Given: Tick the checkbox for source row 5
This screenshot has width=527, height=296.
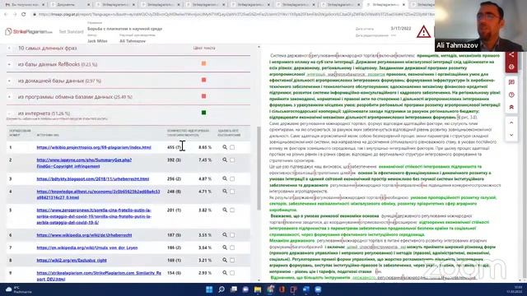Looking at the screenshot, I should pos(232,210).
